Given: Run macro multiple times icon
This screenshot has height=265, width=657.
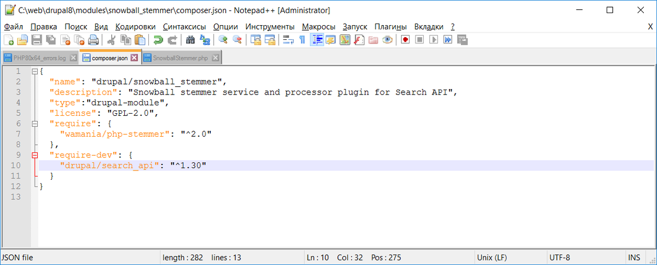Looking at the screenshot, I should 448,39.
